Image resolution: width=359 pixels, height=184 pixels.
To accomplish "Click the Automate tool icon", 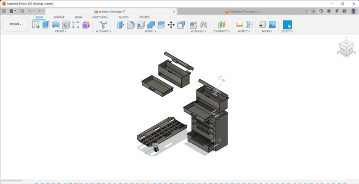I will tap(103, 25).
